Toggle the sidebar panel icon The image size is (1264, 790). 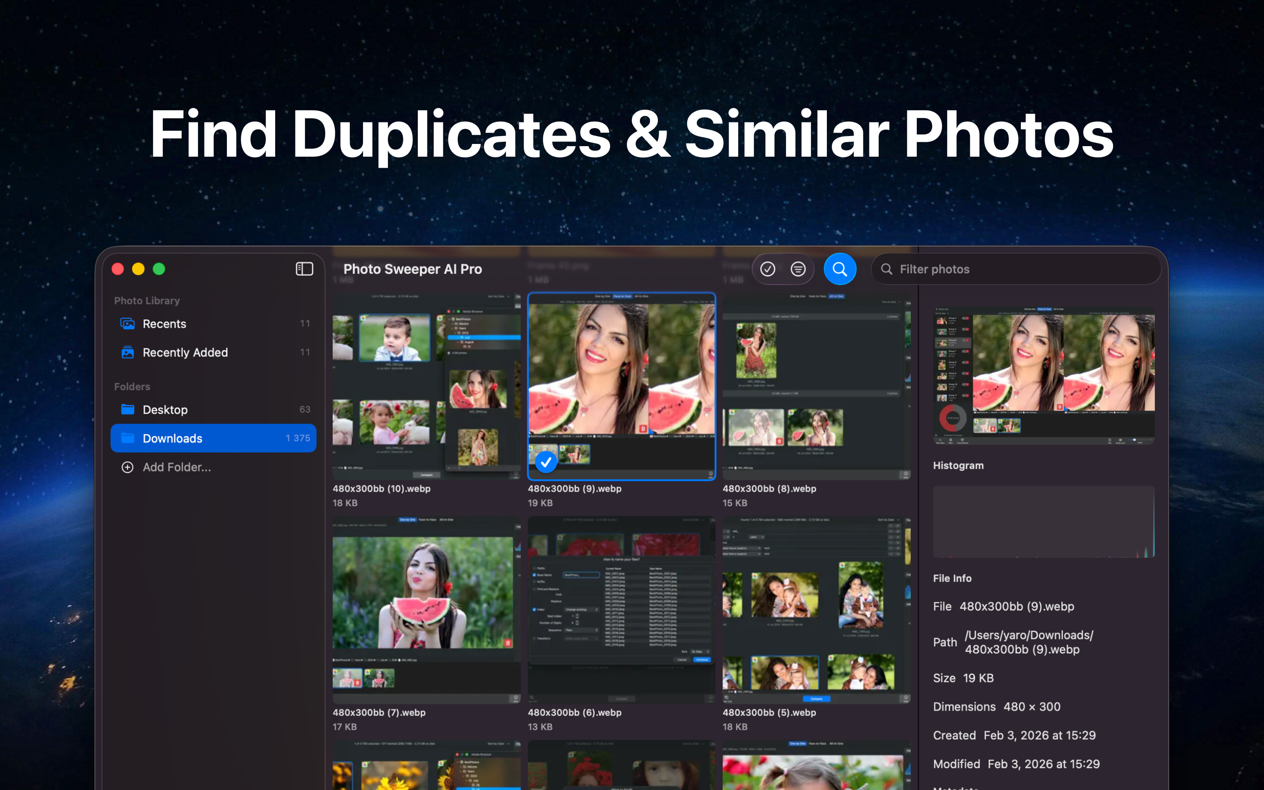[304, 269]
